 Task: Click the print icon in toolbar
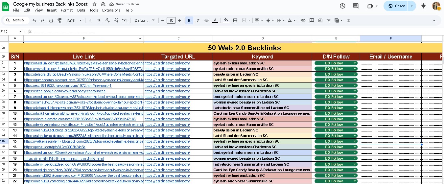[51, 20]
